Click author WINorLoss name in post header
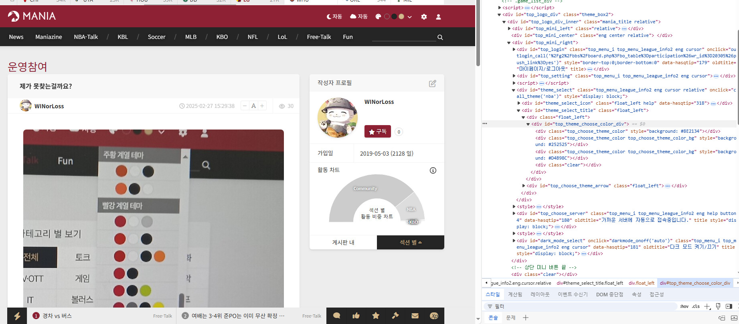739x324 pixels. click(49, 106)
